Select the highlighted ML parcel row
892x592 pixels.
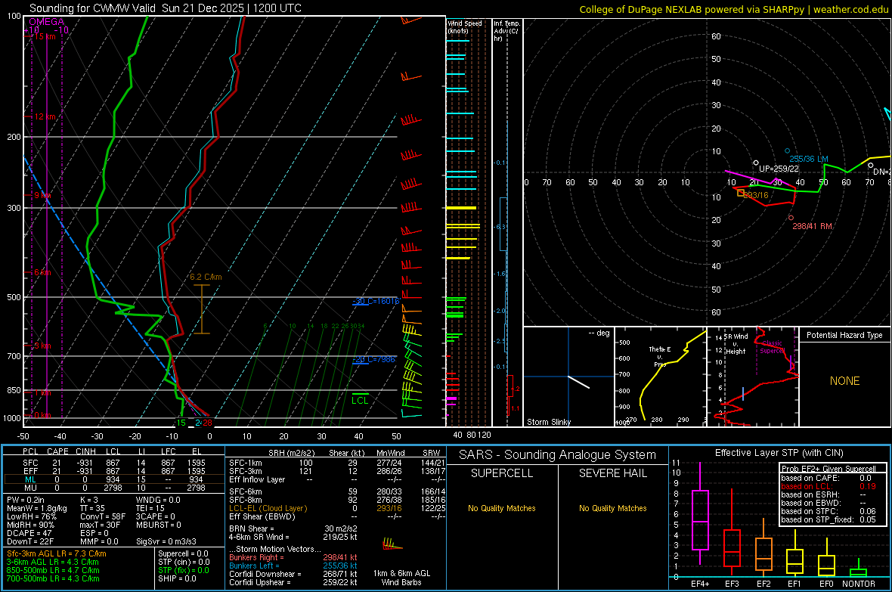113,479
